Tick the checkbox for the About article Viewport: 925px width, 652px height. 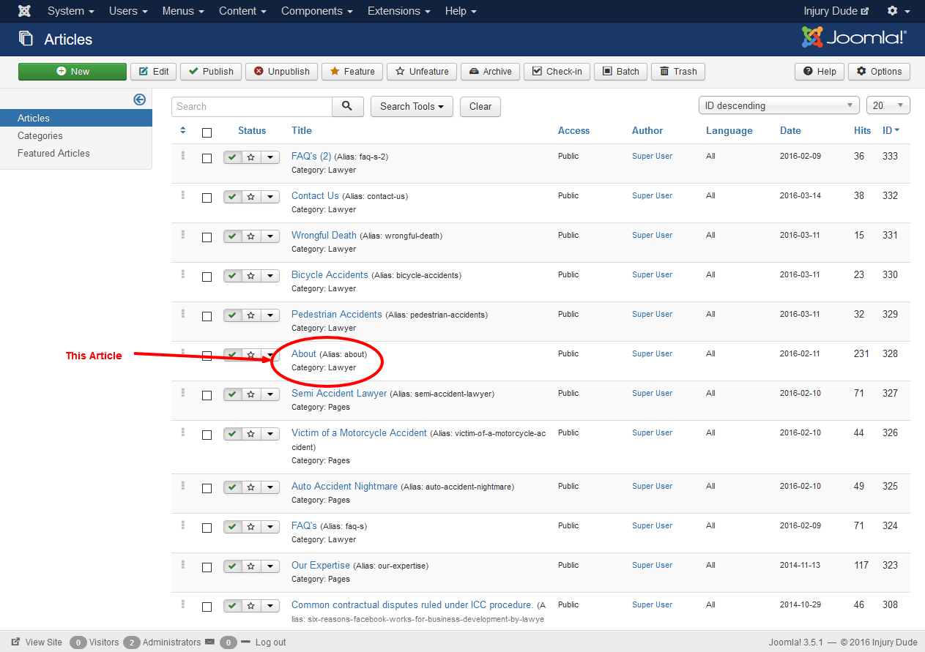pos(207,356)
